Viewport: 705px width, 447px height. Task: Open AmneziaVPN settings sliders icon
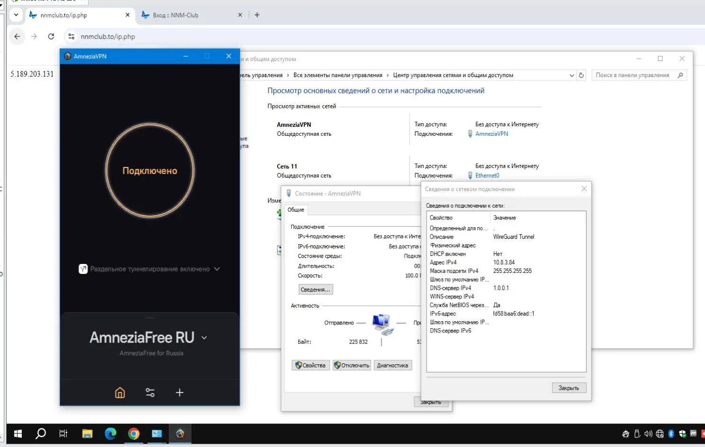(150, 393)
